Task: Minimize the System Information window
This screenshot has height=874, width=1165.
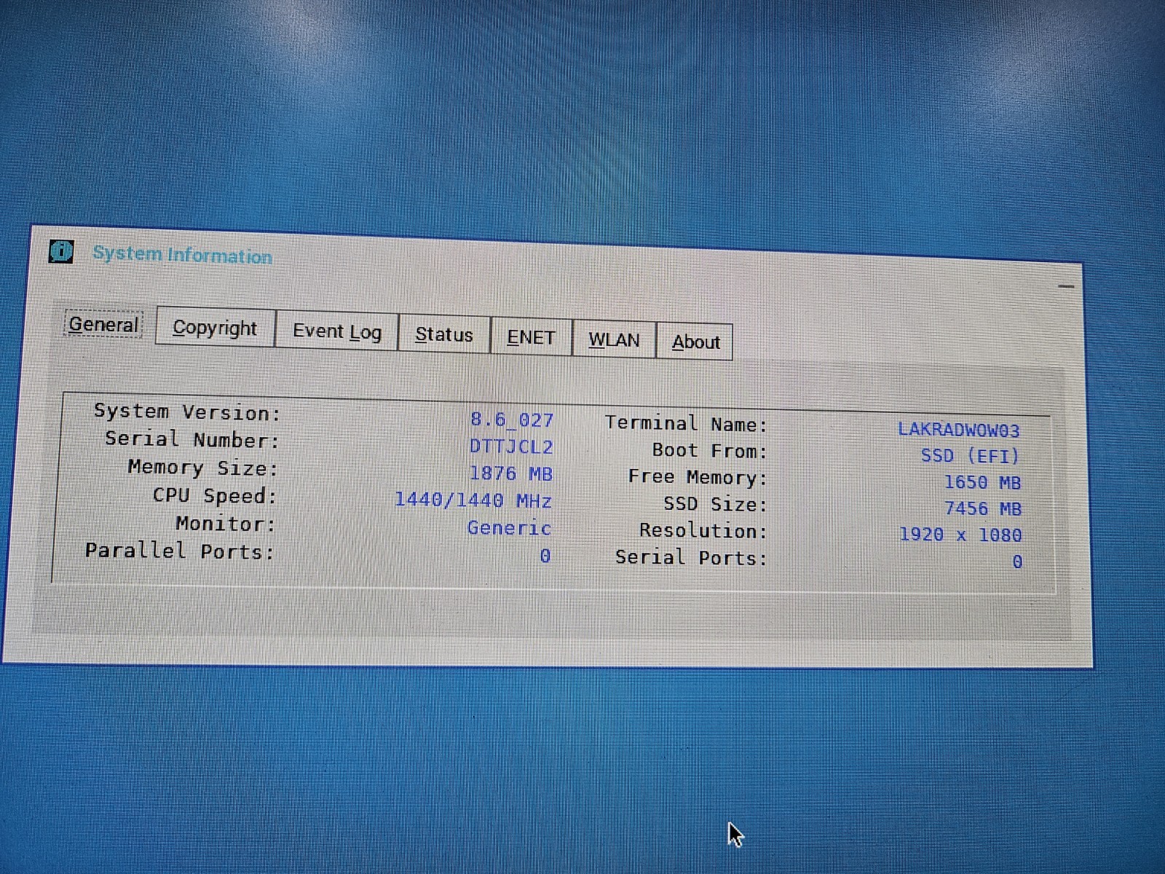Action: (1066, 286)
